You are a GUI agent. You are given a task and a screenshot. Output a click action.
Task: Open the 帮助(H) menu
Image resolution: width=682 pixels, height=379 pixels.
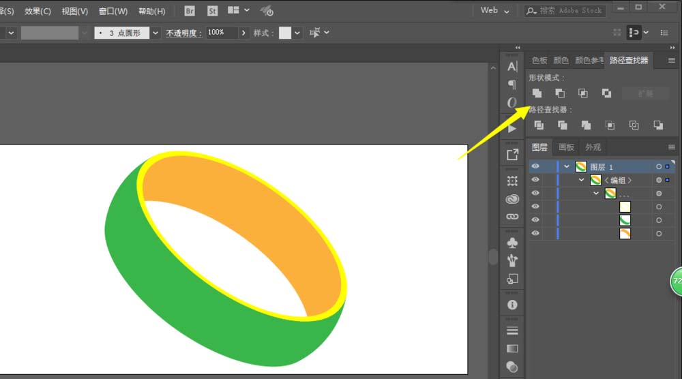(152, 12)
